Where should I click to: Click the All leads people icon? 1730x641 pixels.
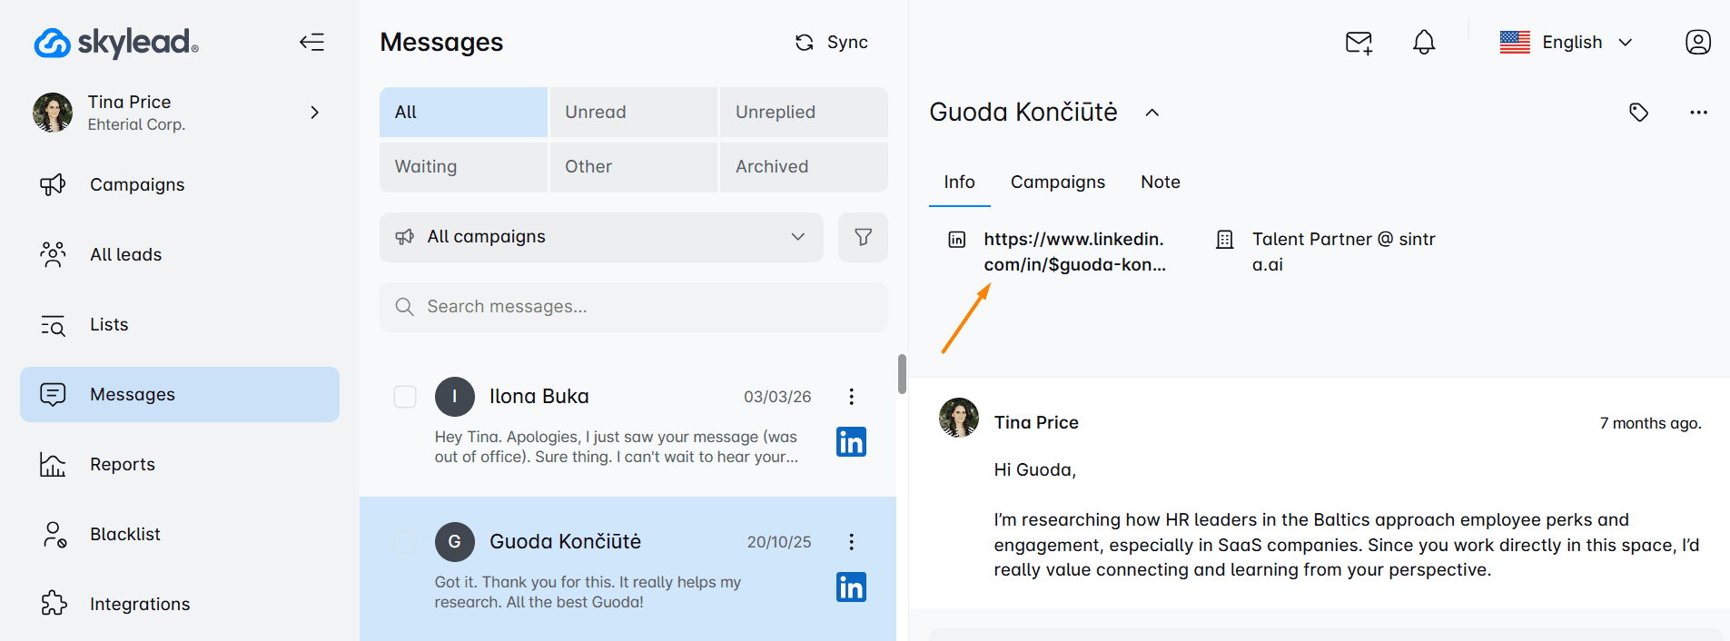tap(53, 254)
